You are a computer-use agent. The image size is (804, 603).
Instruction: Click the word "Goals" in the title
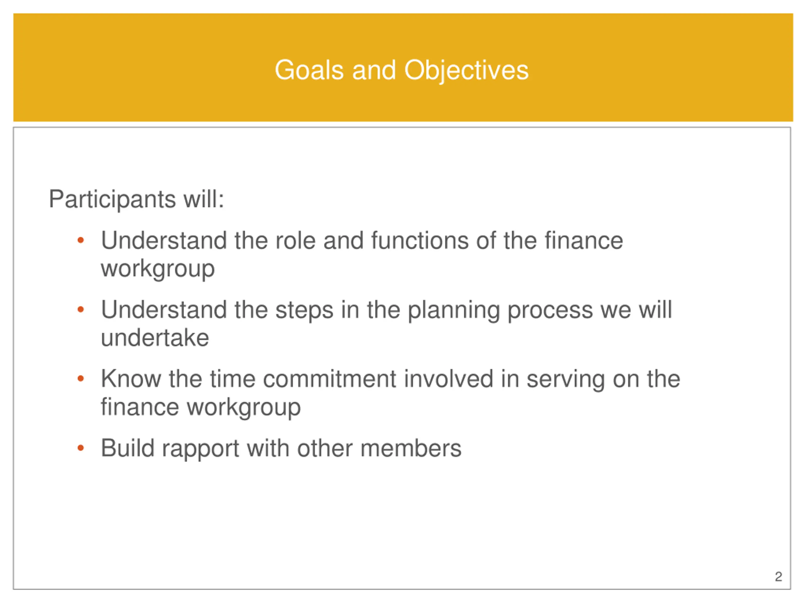click(309, 70)
